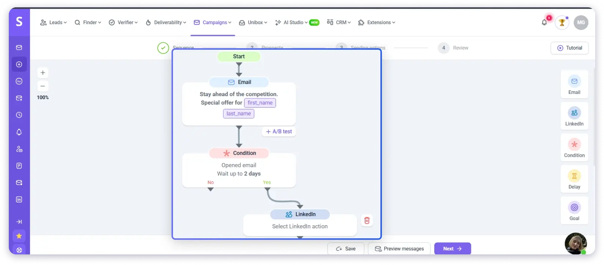
Task: Go to the Review step 4
Action: coord(453,48)
